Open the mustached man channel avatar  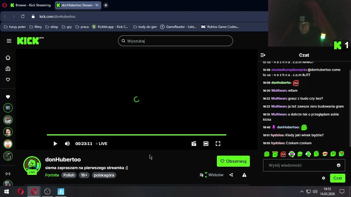tap(8, 132)
